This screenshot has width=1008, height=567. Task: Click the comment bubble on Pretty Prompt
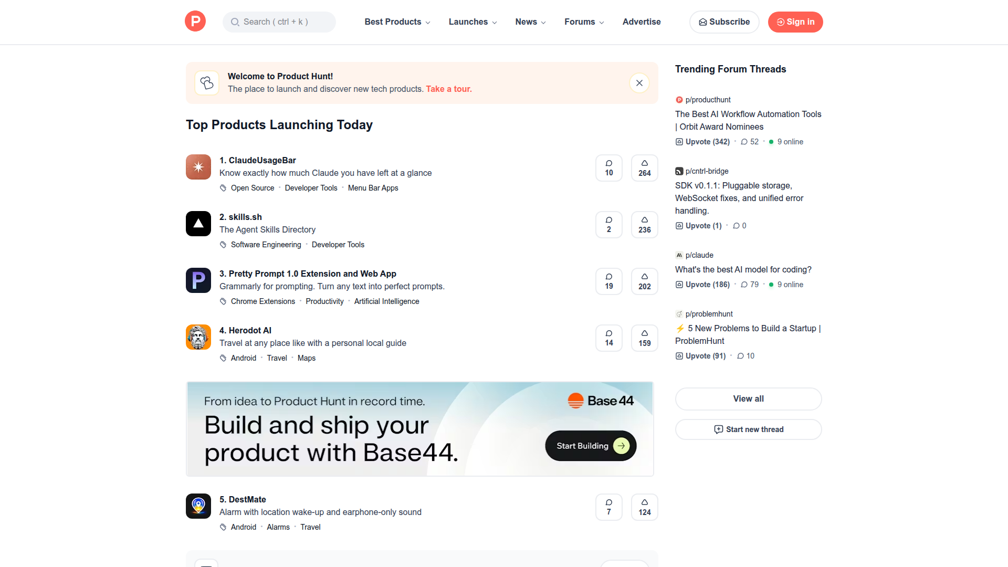pos(608,281)
